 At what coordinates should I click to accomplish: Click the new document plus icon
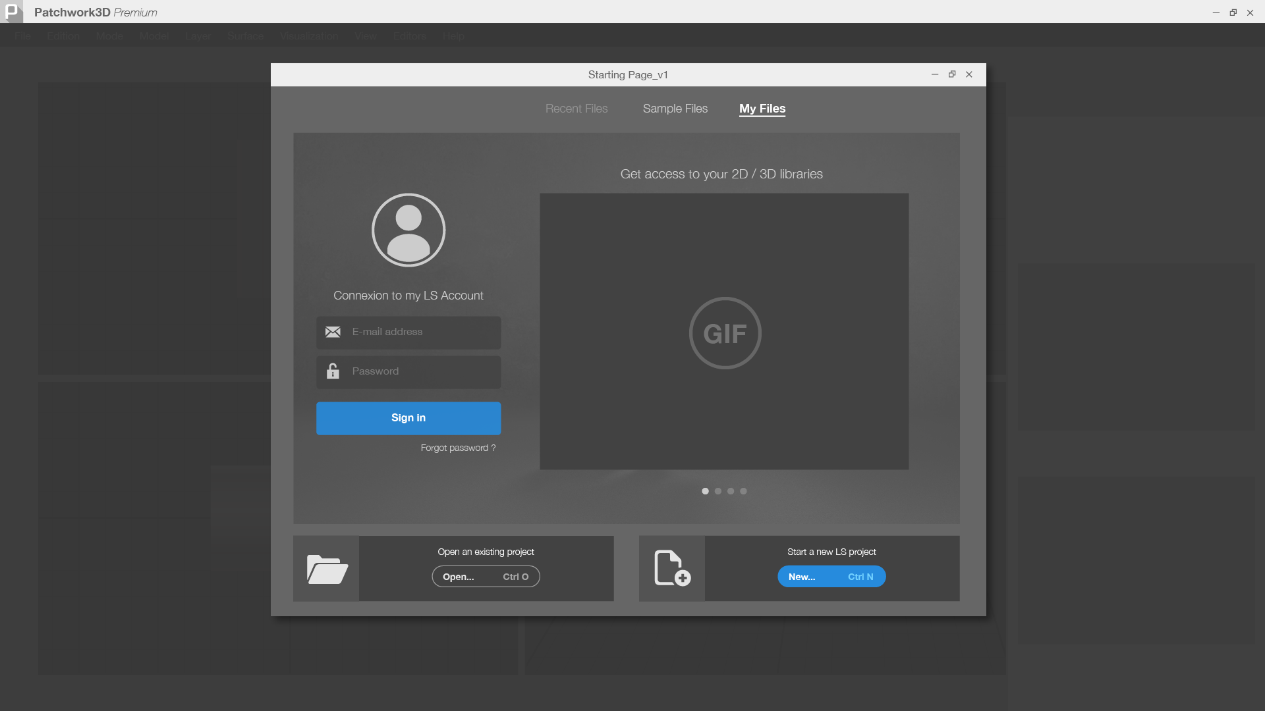click(x=672, y=567)
